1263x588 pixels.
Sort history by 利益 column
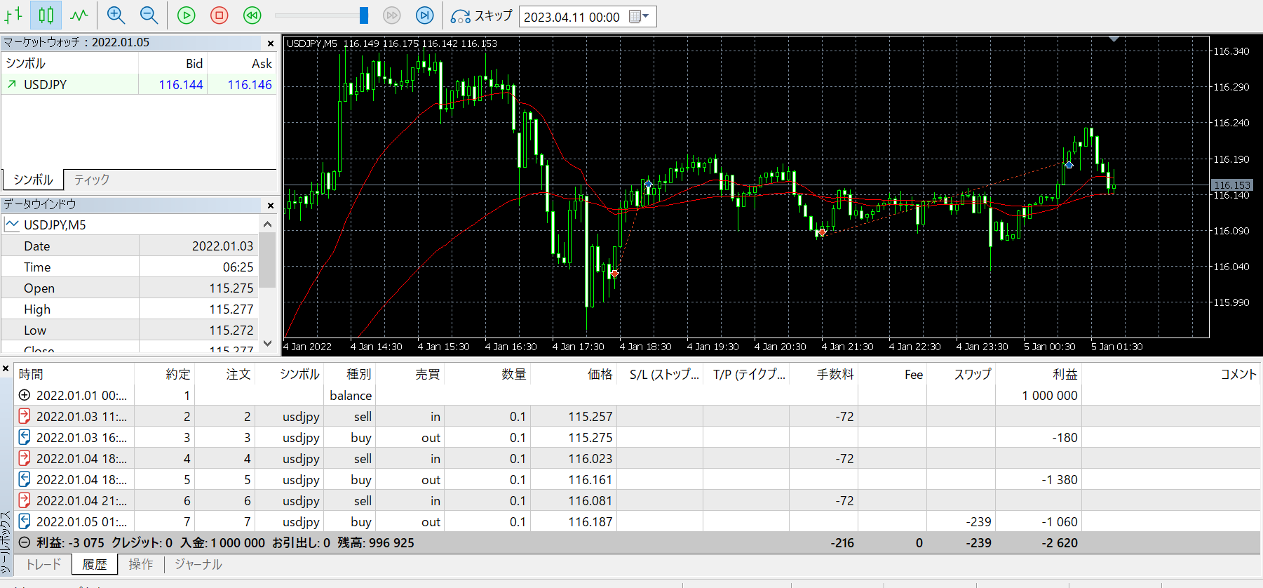(x=1065, y=375)
